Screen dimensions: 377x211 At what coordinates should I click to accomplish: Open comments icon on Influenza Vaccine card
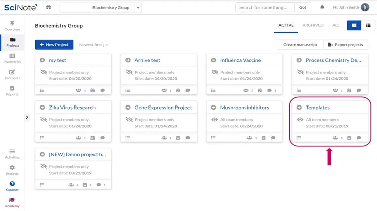pyautogui.click(x=269, y=90)
